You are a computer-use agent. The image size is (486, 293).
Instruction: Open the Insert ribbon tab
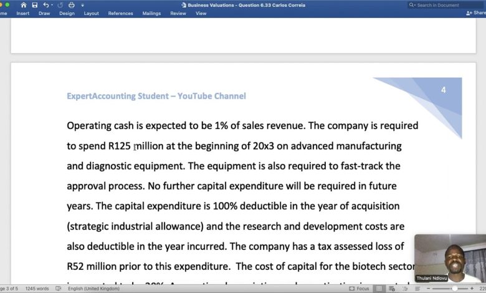point(23,13)
